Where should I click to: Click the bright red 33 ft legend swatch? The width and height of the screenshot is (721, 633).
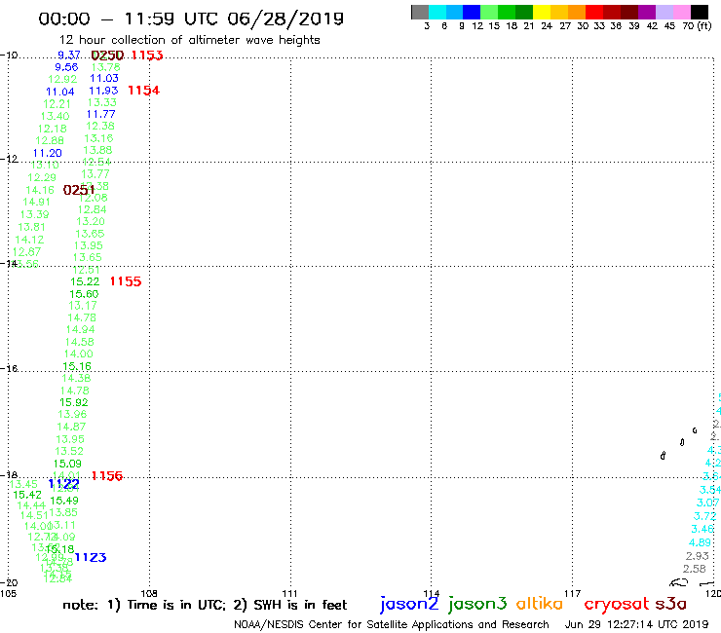pos(594,12)
